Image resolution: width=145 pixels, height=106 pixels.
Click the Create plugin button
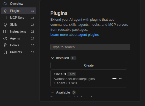(x=89, y=65)
